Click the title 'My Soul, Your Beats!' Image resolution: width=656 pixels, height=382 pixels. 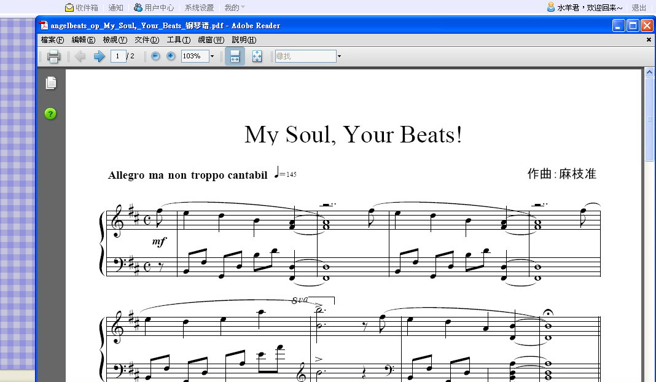click(x=354, y=134)
